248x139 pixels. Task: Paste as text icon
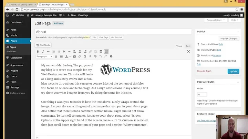pos(74,56)
